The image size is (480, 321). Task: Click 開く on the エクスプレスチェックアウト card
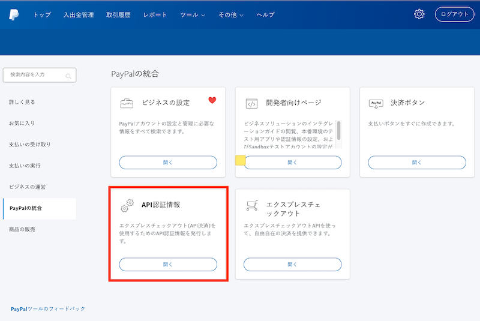click(293, 265)
